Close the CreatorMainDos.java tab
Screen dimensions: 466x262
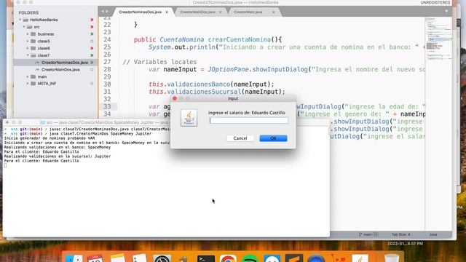(x=221, y=12)
